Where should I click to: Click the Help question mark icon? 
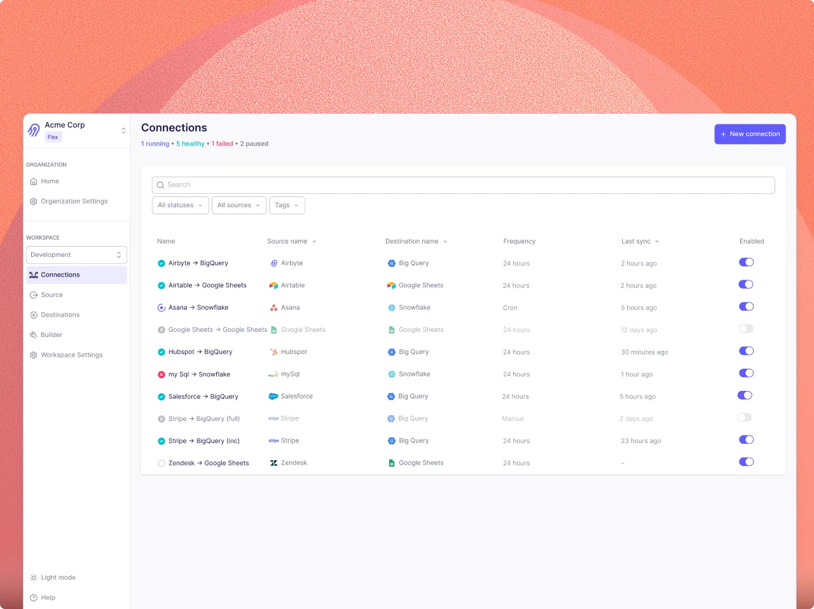point(34,598)
